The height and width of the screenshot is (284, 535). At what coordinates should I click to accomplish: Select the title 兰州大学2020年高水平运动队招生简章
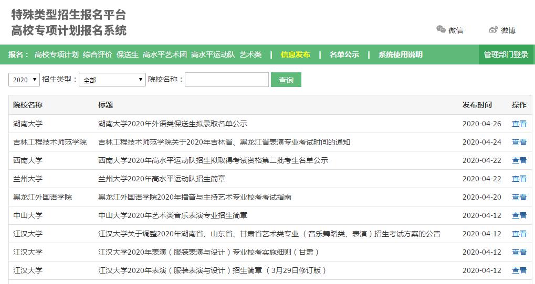[x=162, y=179]
